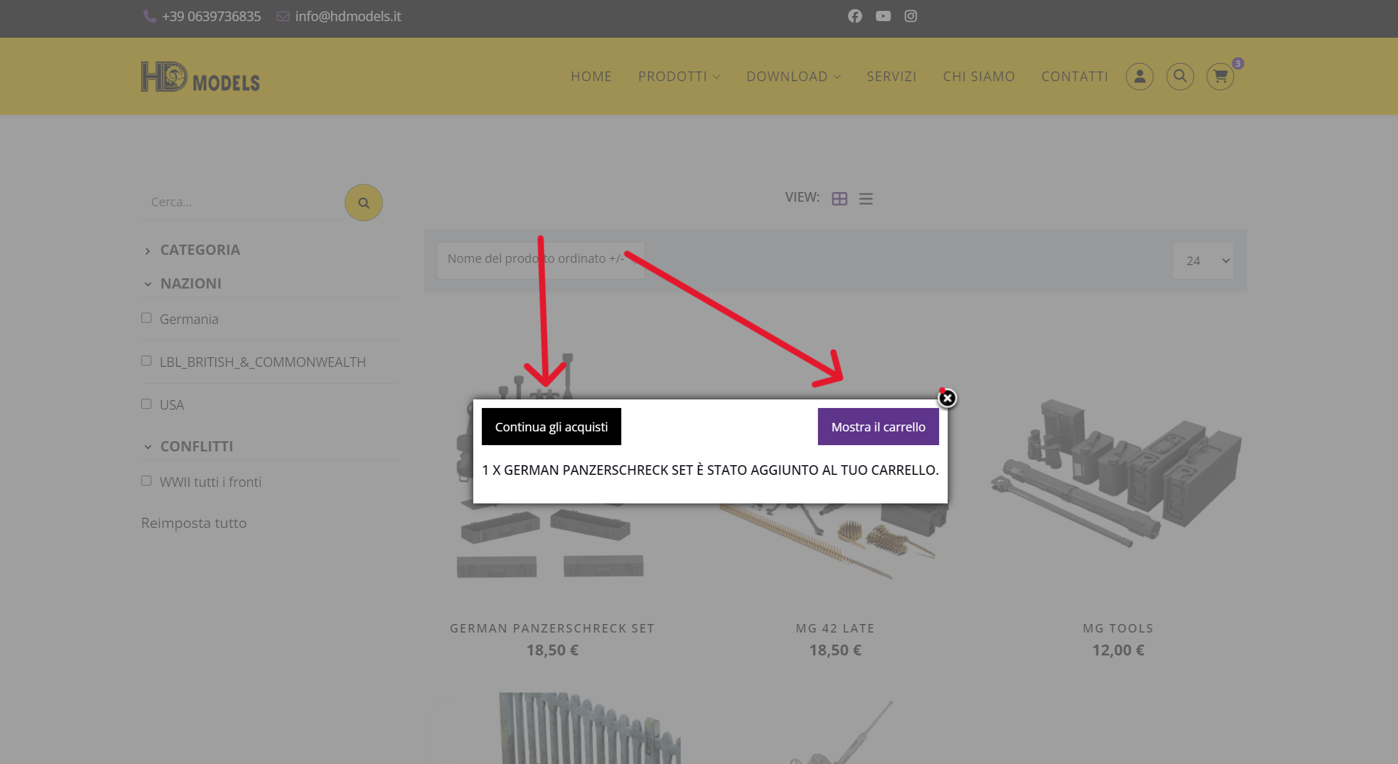Screen dimensions: 1398x764
Task: Go to the CONTATTI menu item
Action: 1074,76
